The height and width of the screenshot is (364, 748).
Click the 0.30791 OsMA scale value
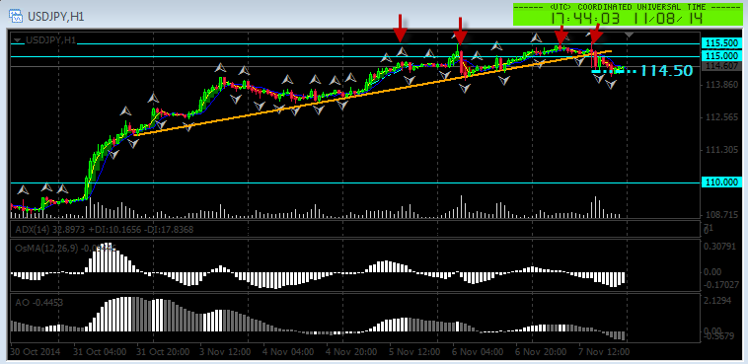point(720,247)
